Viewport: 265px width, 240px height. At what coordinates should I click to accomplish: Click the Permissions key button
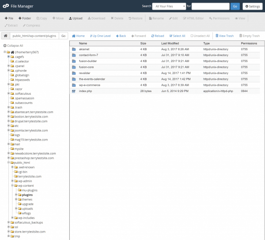(219, 18)
